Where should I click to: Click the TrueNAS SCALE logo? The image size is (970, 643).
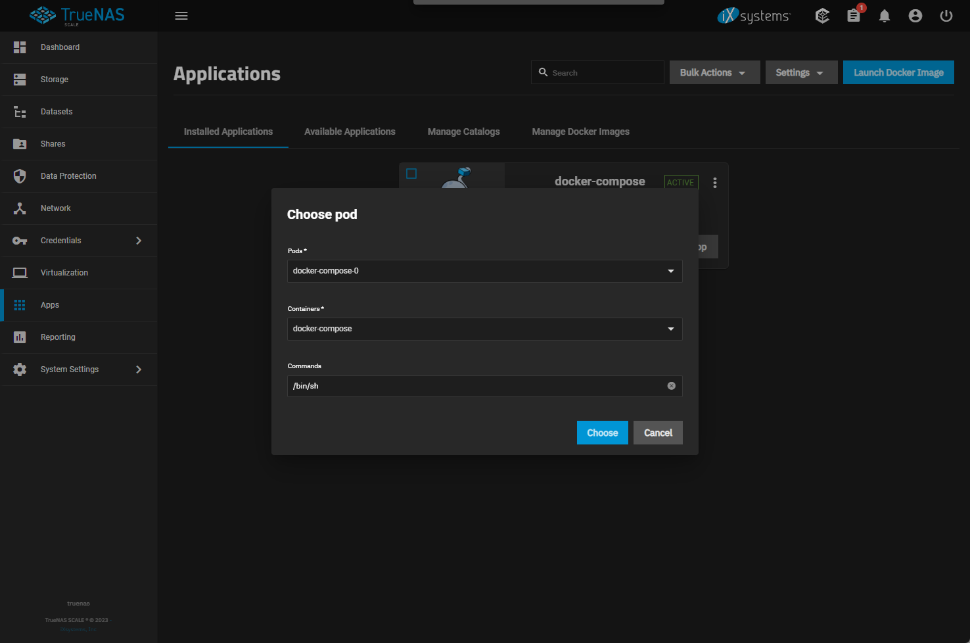click(x=77, y=16)
